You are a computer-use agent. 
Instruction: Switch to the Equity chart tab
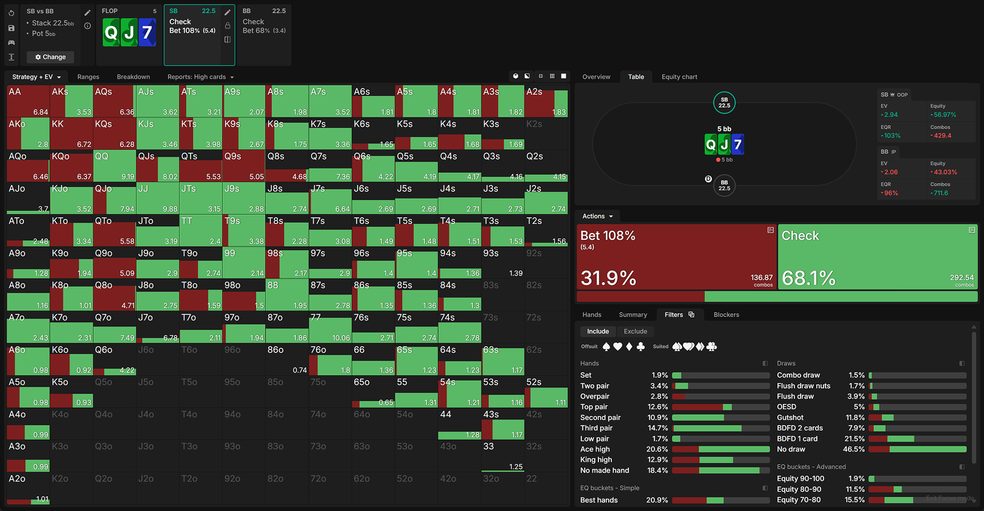pyautogui.click(x=679, y=77)
